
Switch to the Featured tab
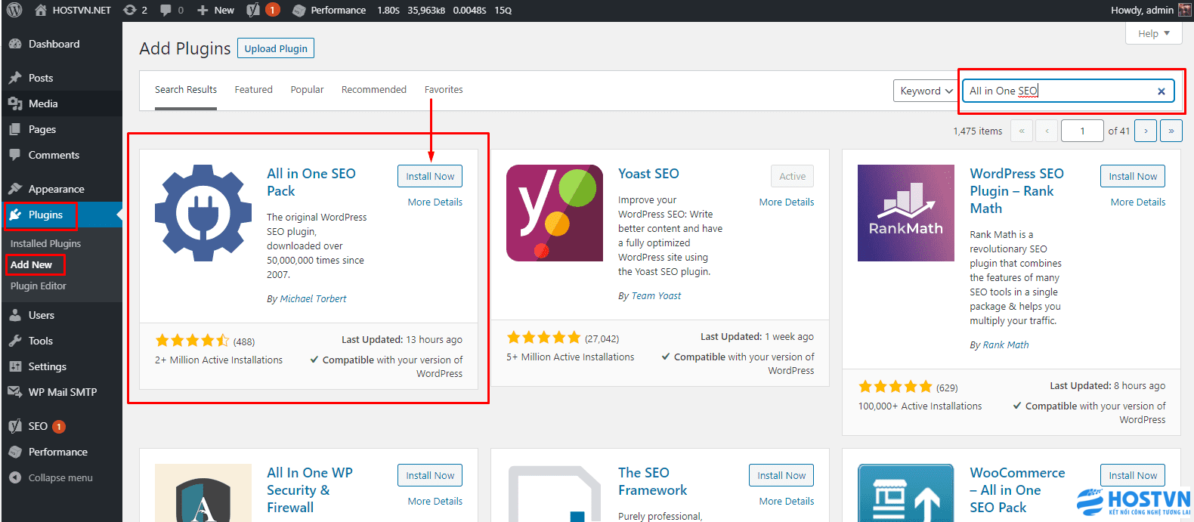253,89
